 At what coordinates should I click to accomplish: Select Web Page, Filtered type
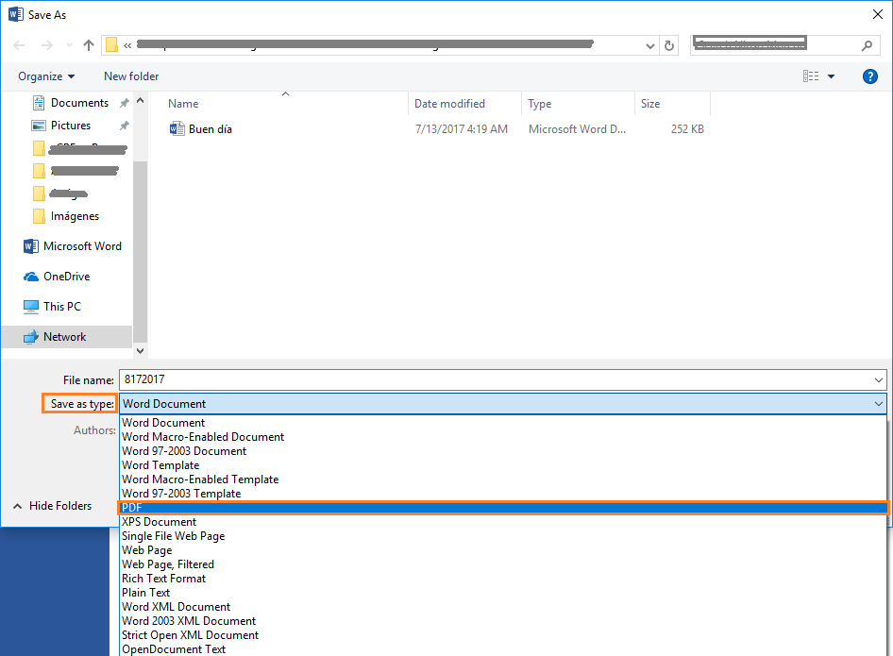tap(503, 564)
